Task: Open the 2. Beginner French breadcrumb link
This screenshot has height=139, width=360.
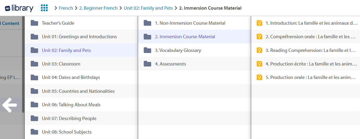Action: click(98, 8)
